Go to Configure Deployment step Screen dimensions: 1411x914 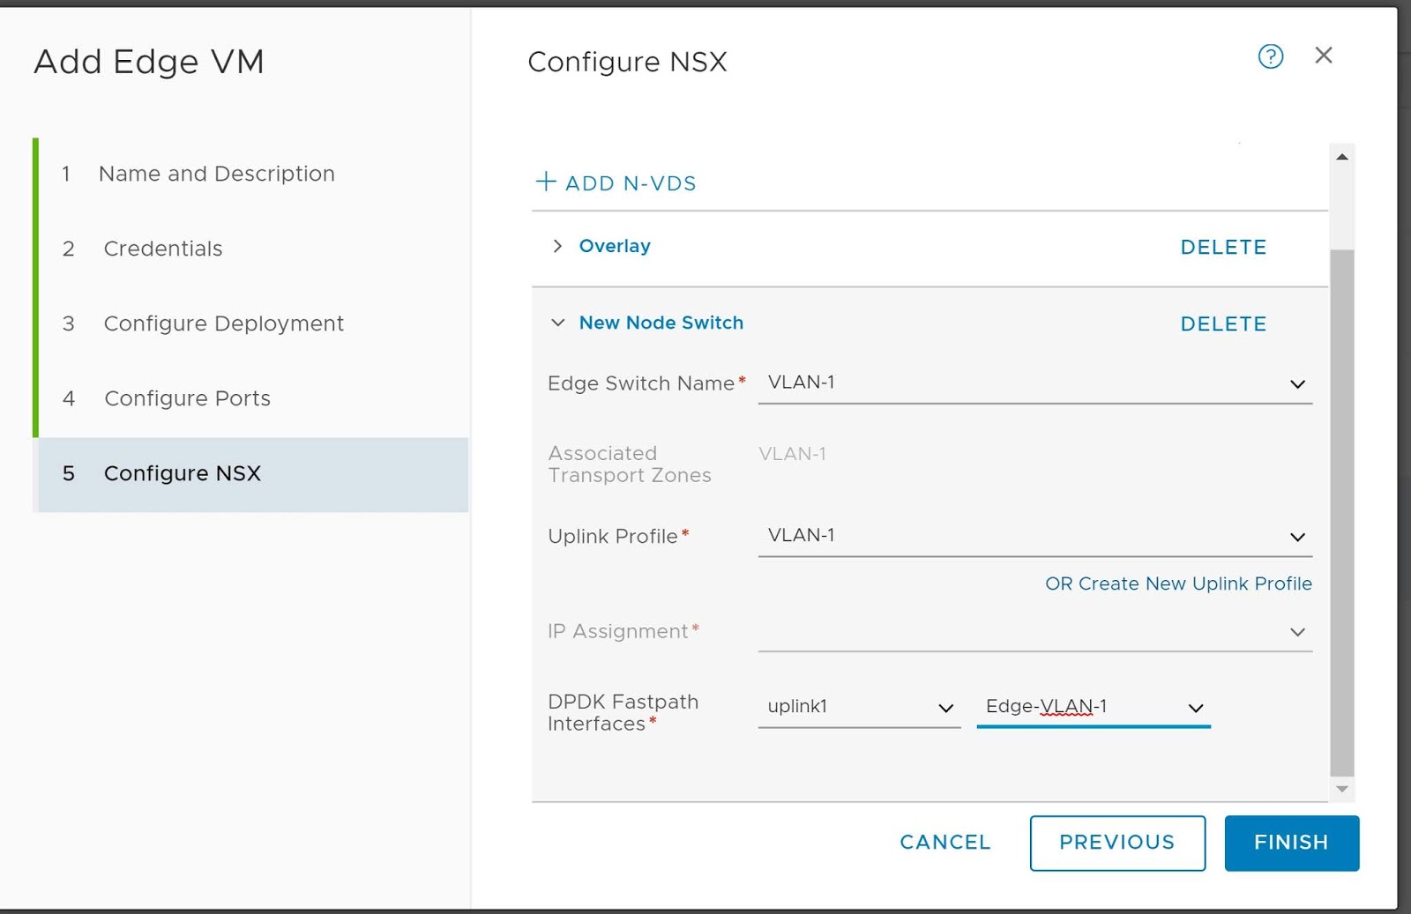pyautogui.click(x=223, y=323)
